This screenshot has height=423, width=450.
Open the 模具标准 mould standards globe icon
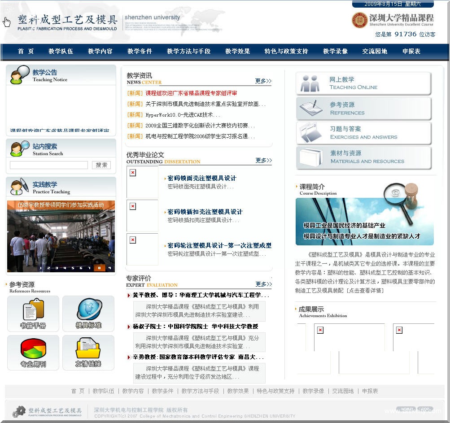(x=88, y=313)
